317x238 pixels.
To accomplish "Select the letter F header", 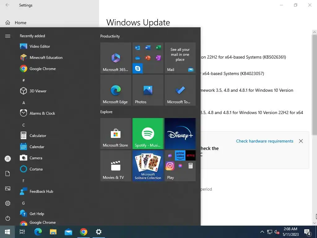I will 24,181.
